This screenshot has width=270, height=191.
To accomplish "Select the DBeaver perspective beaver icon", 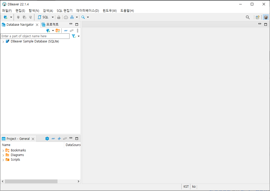I will coord(266,17).
